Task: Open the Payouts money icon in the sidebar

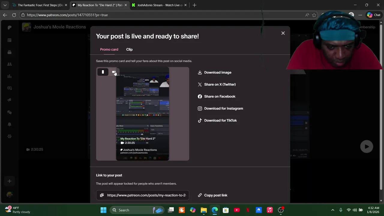Action: click(9, 88)
